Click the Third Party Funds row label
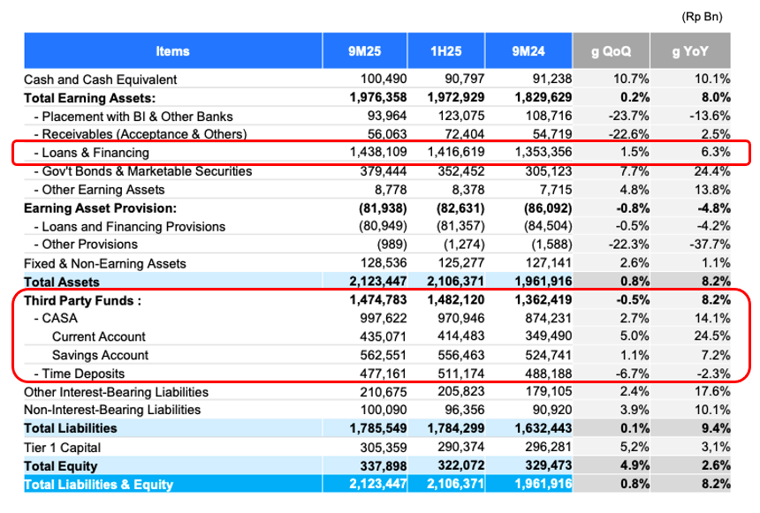The image size is (760, 513). pyautogui.click(x=82, y=299)
